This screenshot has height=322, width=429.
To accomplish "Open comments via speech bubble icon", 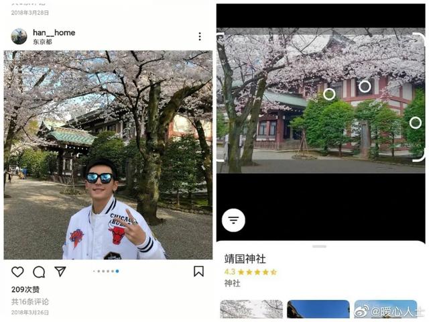I will (39, 272).
